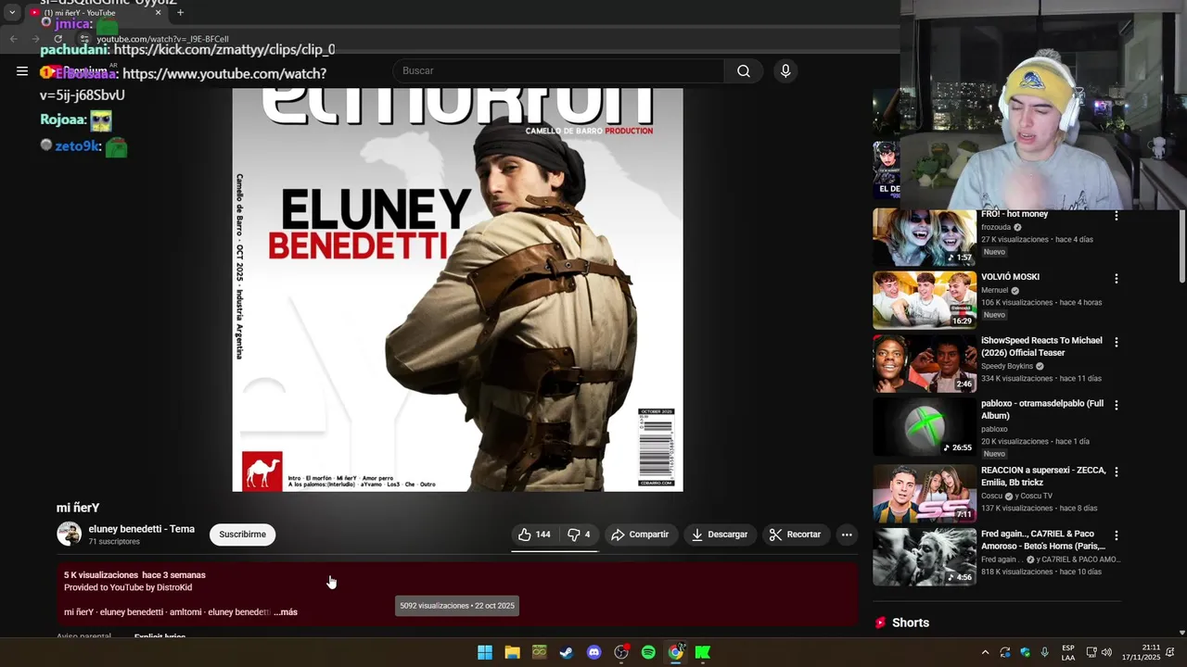
Task: Open the Windows Start menu
Action: click(484, 652)
